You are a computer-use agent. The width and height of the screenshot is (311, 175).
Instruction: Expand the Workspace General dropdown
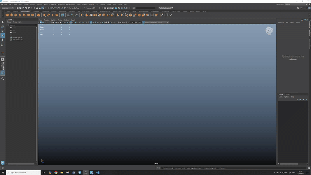(x=292, y=4)
